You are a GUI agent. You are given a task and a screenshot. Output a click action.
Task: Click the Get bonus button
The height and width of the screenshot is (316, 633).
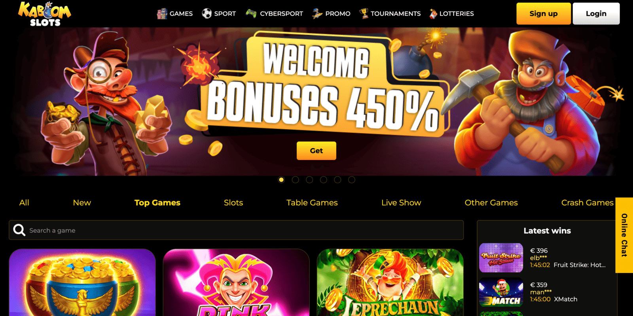pos(316,150)
